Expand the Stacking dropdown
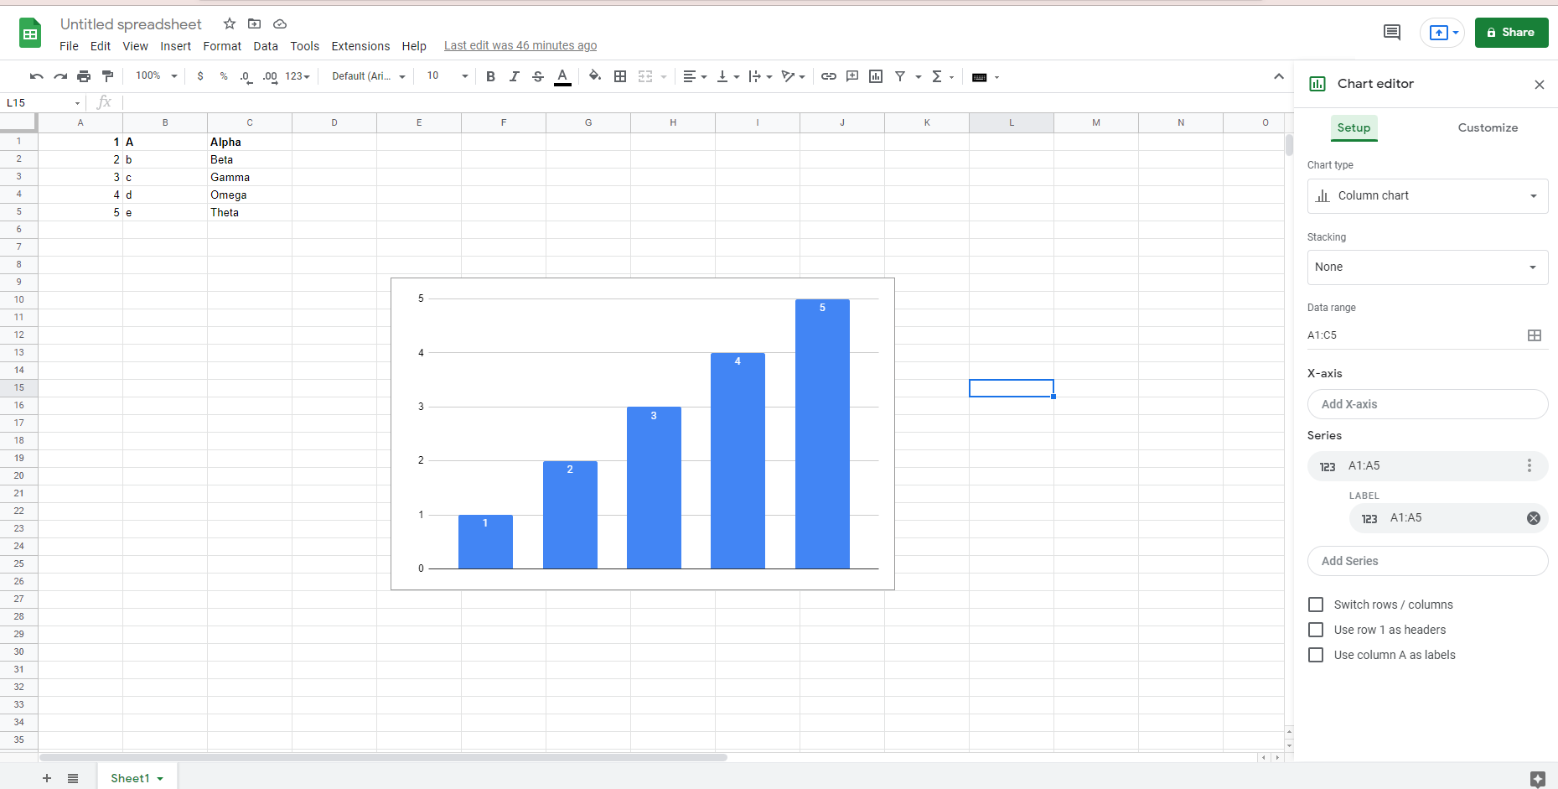 (x=1427, y=267)
